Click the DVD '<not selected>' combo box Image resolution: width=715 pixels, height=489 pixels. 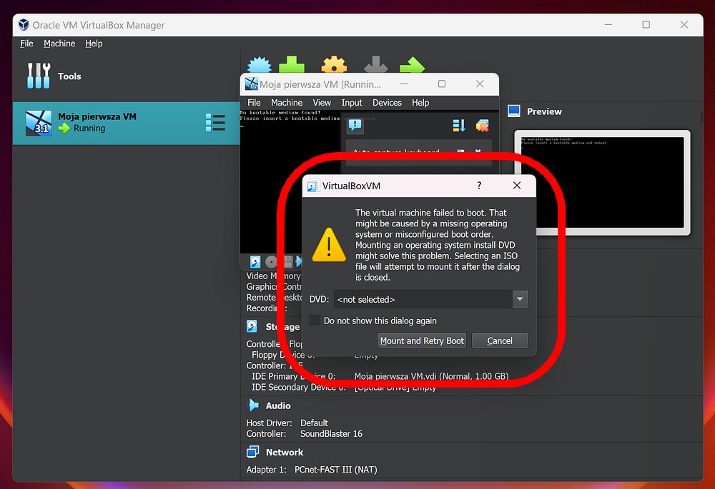[431, 299]
